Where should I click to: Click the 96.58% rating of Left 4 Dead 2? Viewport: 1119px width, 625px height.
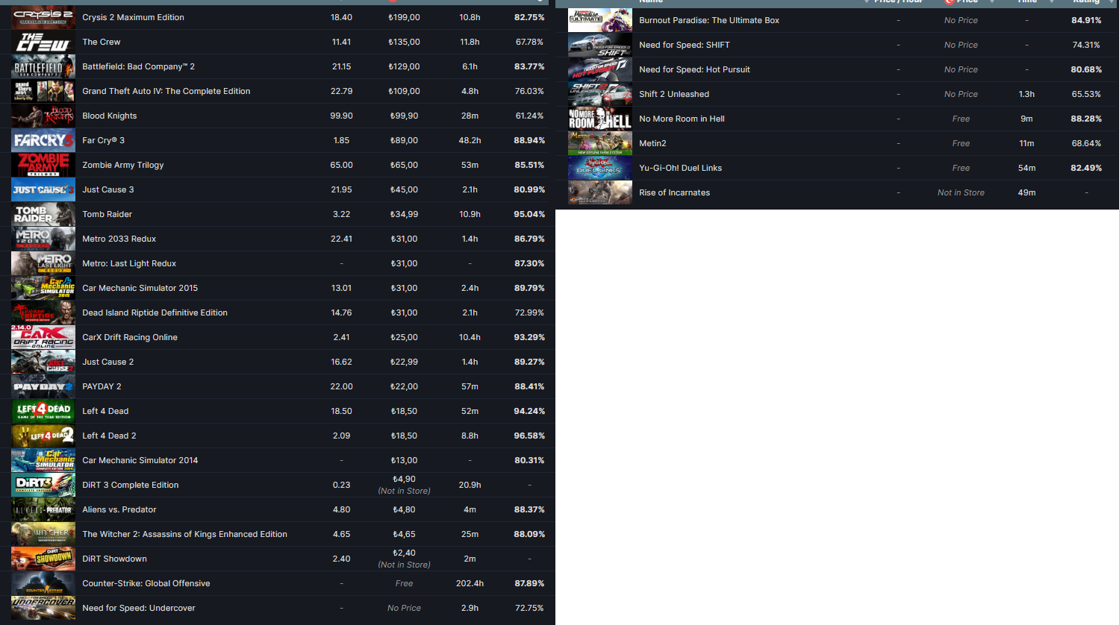pos(529,436)
